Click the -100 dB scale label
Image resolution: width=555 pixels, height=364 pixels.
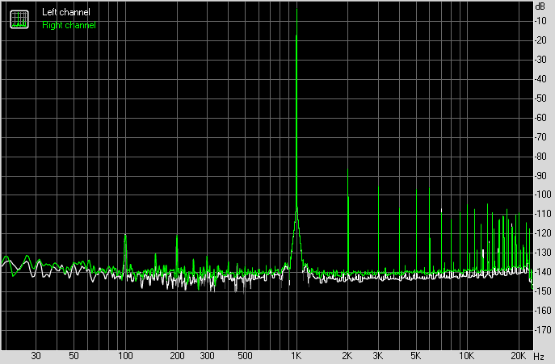pyautogui.click(x=543, y=195)
